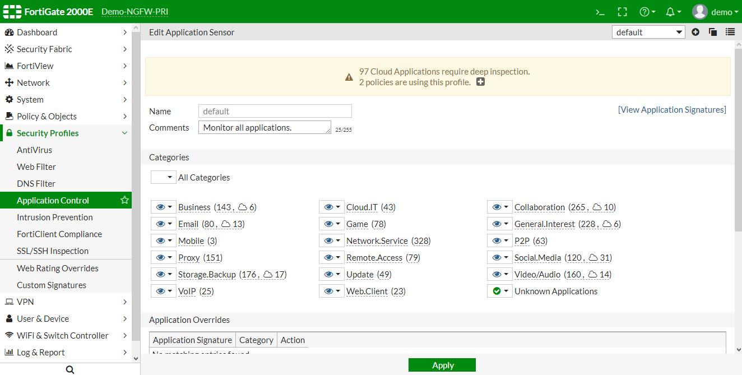Click the Name input field

click(275, 111)
